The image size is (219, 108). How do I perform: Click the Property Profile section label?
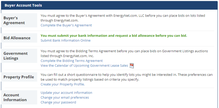[x=19, y=77]
